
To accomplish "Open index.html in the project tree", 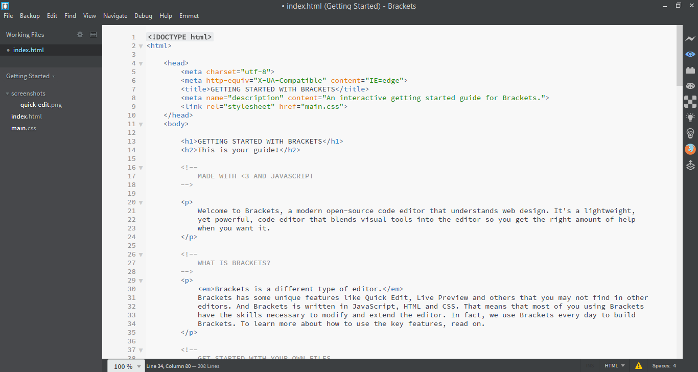I will tap(27, 117).
